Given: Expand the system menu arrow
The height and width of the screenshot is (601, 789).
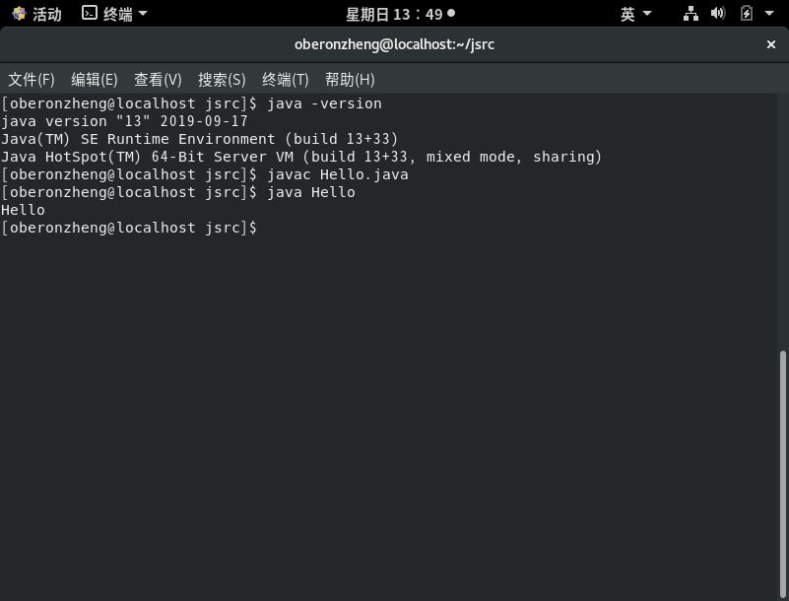Looking at the screenshot, I should 770,14.
